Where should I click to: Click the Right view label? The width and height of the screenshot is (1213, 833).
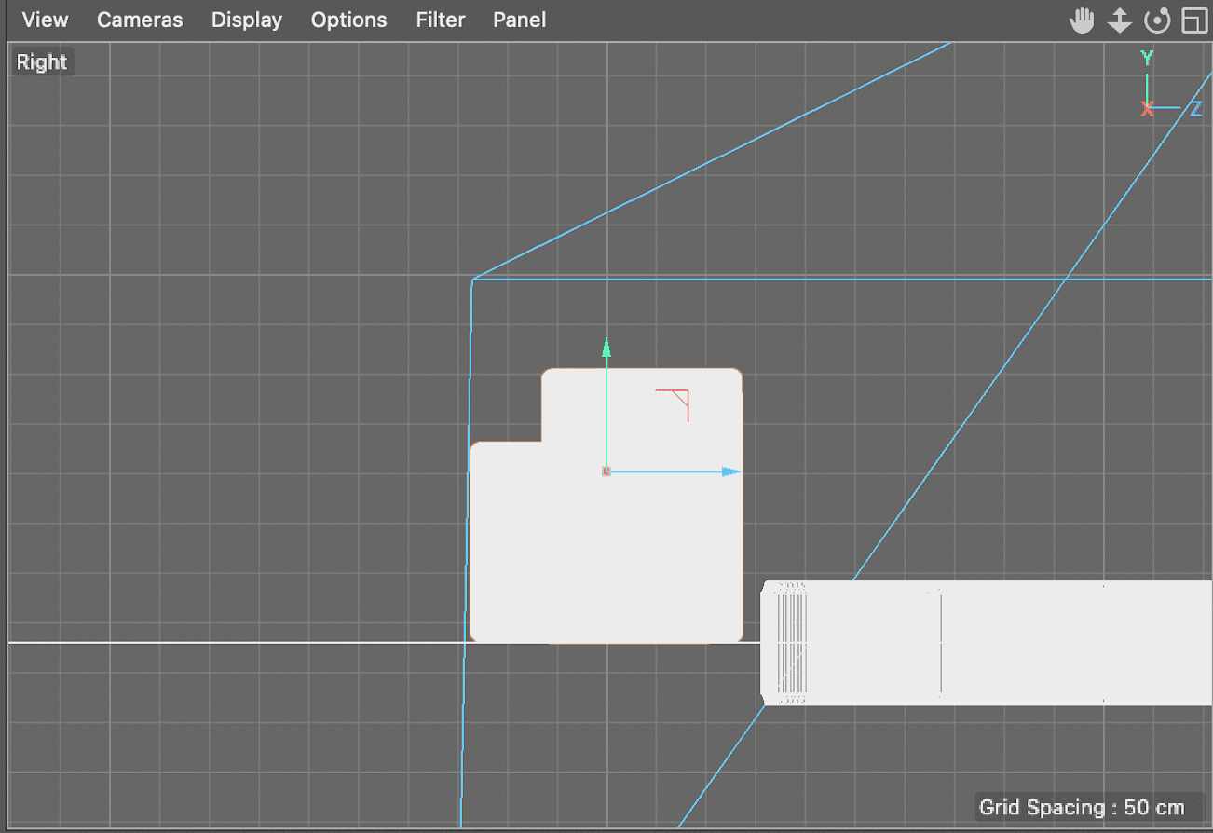[41, 61]
